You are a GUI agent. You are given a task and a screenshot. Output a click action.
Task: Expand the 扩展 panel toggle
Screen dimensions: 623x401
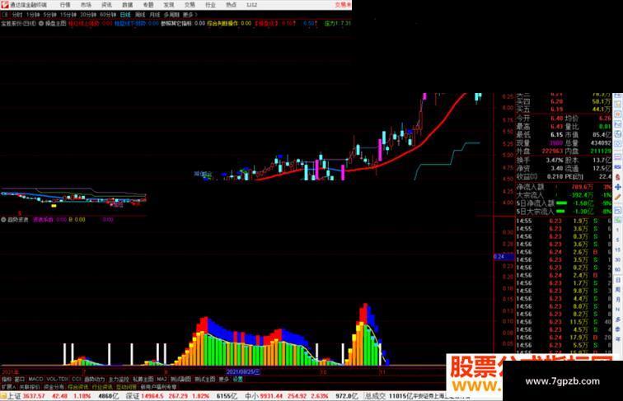point(8,387)
